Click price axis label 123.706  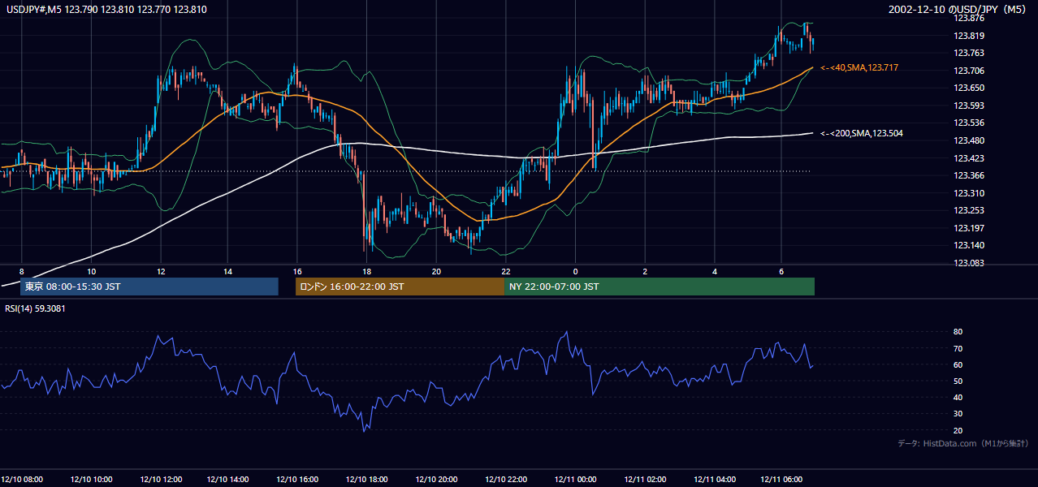968,71
